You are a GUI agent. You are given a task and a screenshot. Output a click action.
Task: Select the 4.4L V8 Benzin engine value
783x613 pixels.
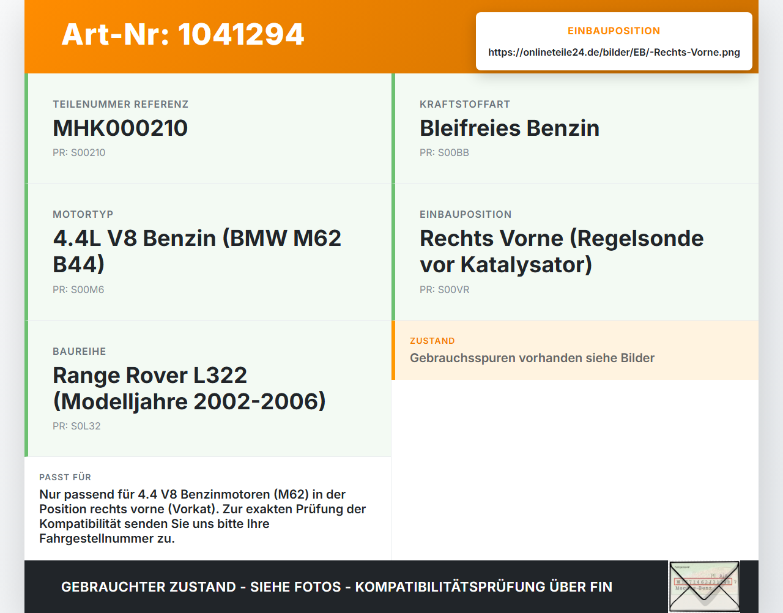pos(197,251)
